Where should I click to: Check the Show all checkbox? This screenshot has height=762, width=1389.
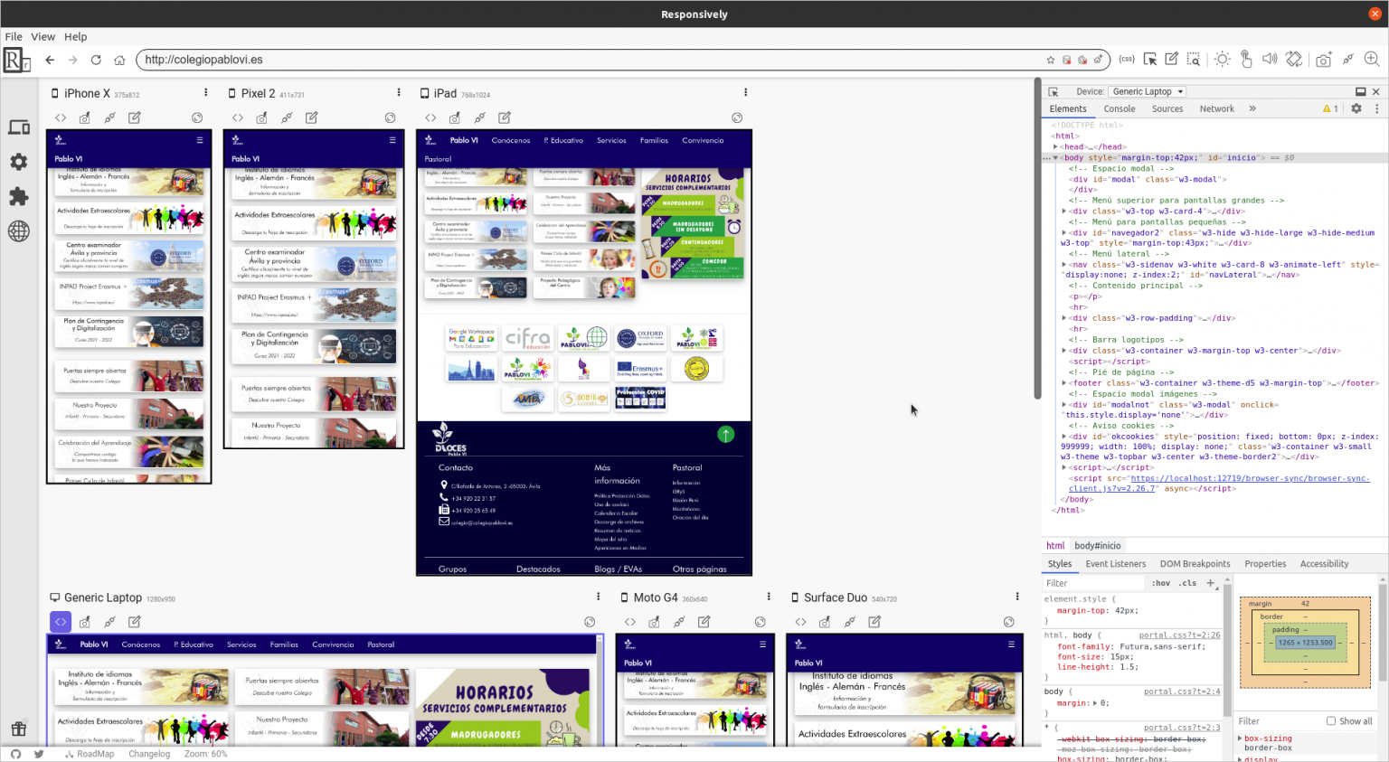(x=1330, y=721)
